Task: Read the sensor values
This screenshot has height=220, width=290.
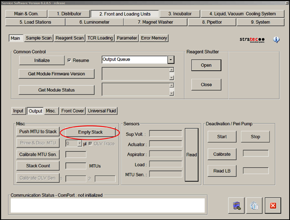Action: (x=192, y=154)
